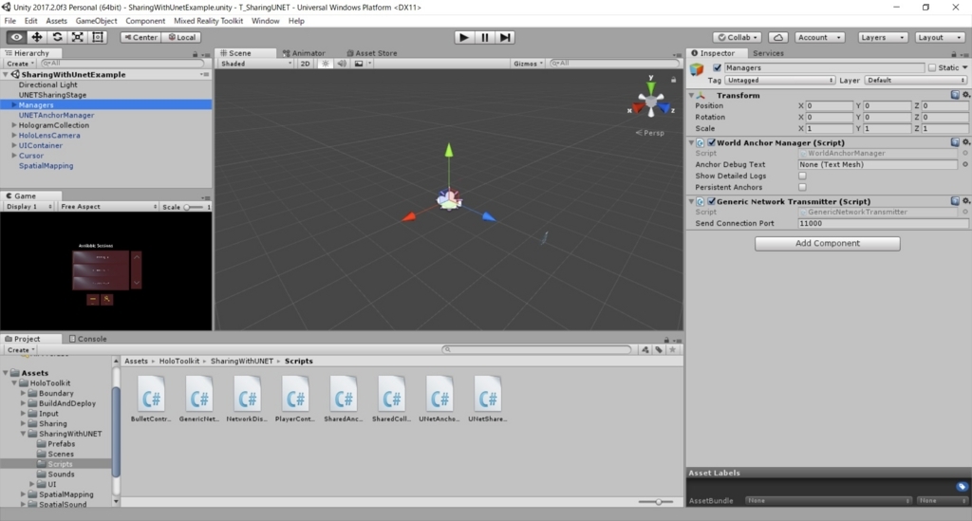Select PlayerCont.. script file

295,399
